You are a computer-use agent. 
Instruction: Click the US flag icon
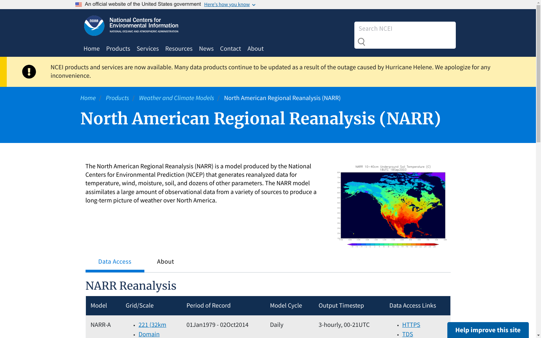pos(78,4)
